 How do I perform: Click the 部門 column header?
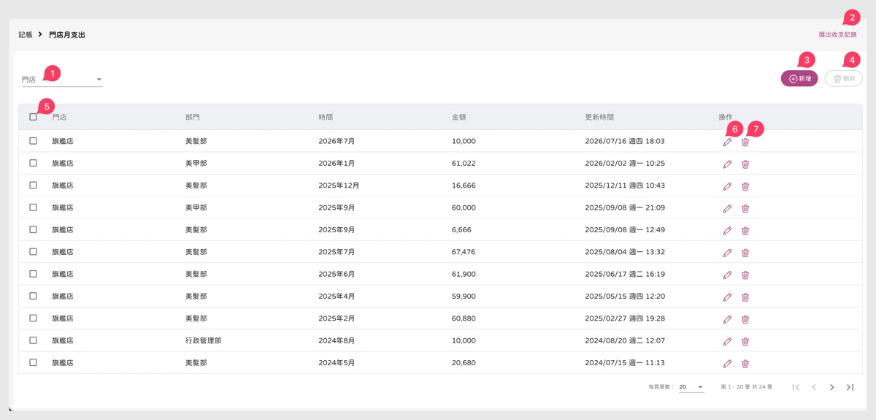tap(193, 117)
